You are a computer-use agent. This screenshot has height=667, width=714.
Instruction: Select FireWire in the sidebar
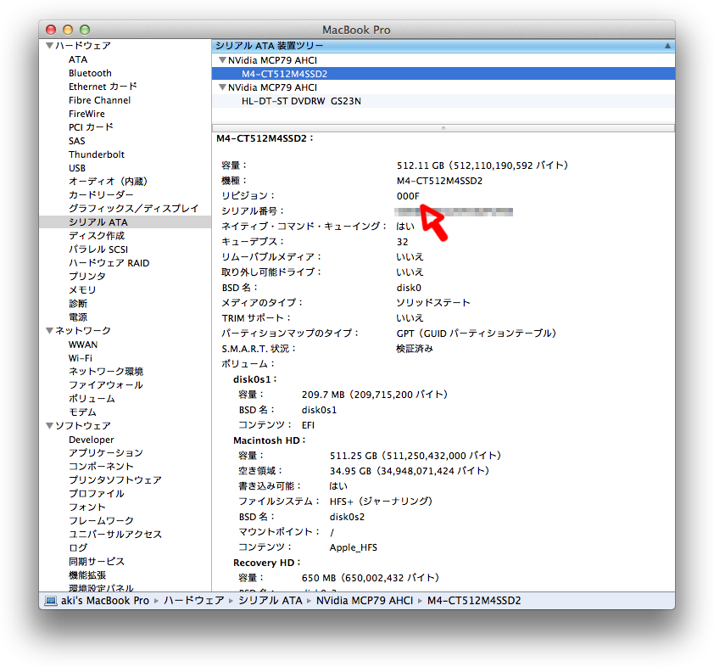tap(86, 114)
